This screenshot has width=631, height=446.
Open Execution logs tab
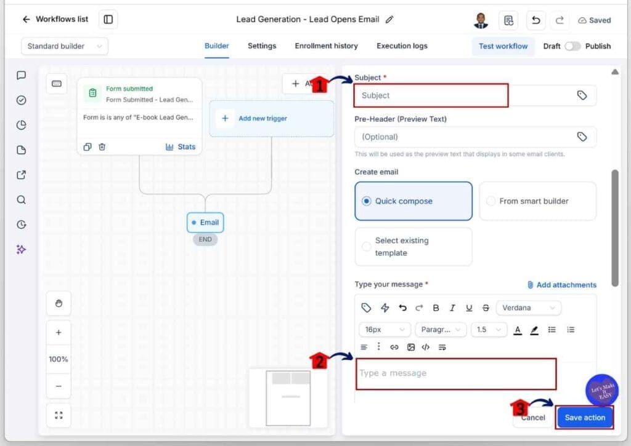click(x=402, y=46)
